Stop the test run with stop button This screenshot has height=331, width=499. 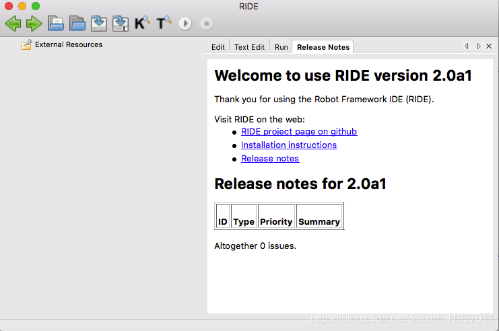click(207, 24)
